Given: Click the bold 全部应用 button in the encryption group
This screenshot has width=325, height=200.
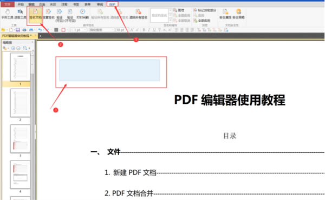Looking at the screenshot, I should pyautogui.click(x=202, y=21).
